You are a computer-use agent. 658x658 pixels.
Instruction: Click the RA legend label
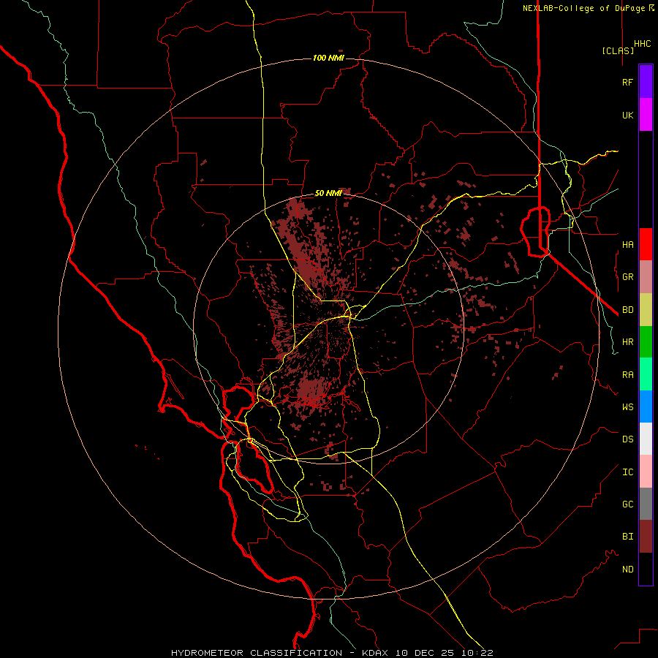click(627, 375)
